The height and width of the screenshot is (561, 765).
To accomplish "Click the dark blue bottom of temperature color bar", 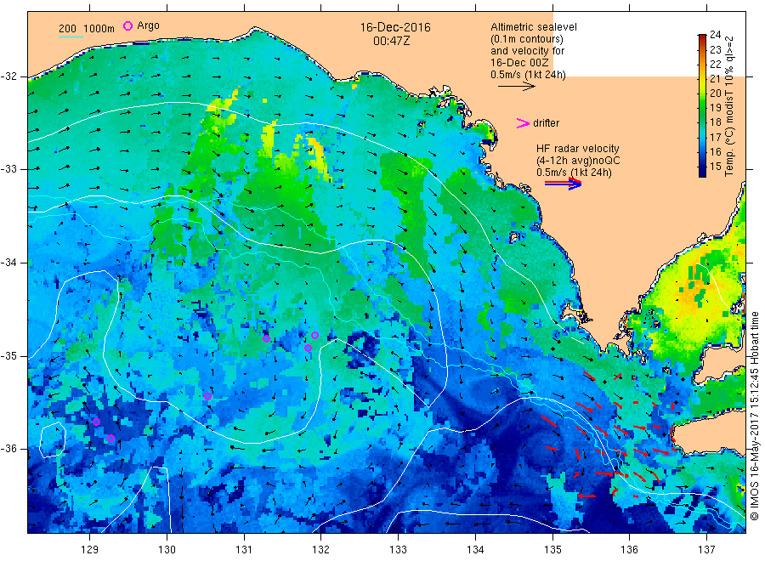I will point(702,172).
